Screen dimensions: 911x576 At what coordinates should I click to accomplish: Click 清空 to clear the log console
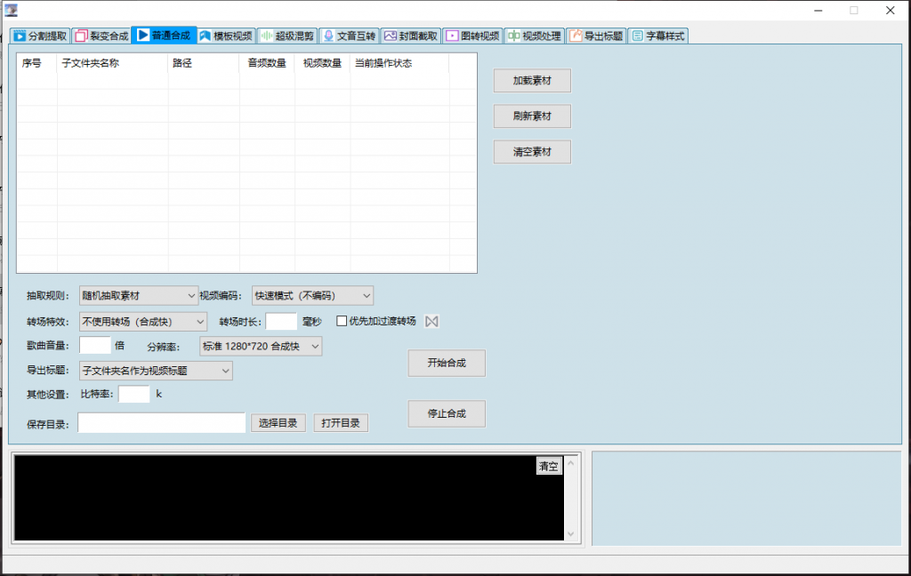click(x=549, y=467)
